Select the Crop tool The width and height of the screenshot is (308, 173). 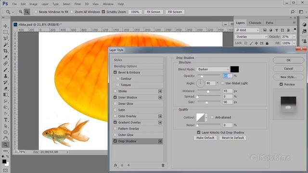(x=5, y=51)
